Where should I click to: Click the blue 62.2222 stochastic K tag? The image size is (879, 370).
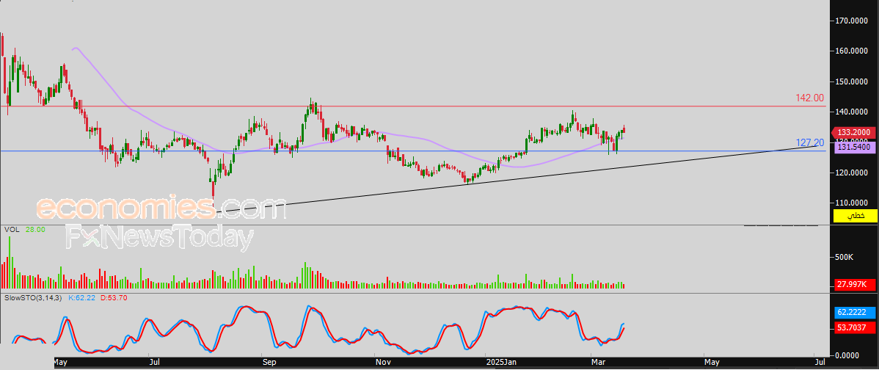point(855,312)
